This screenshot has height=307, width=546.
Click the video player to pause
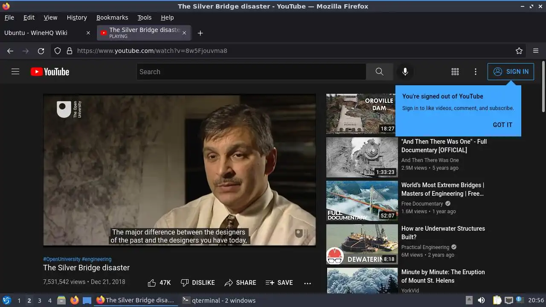coord(180,170)
